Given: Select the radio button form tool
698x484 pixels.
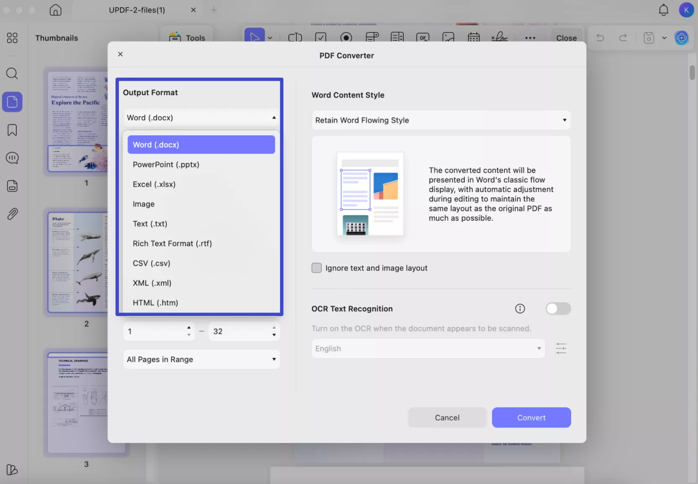Looking at the screenshot, I should (347, 38).
